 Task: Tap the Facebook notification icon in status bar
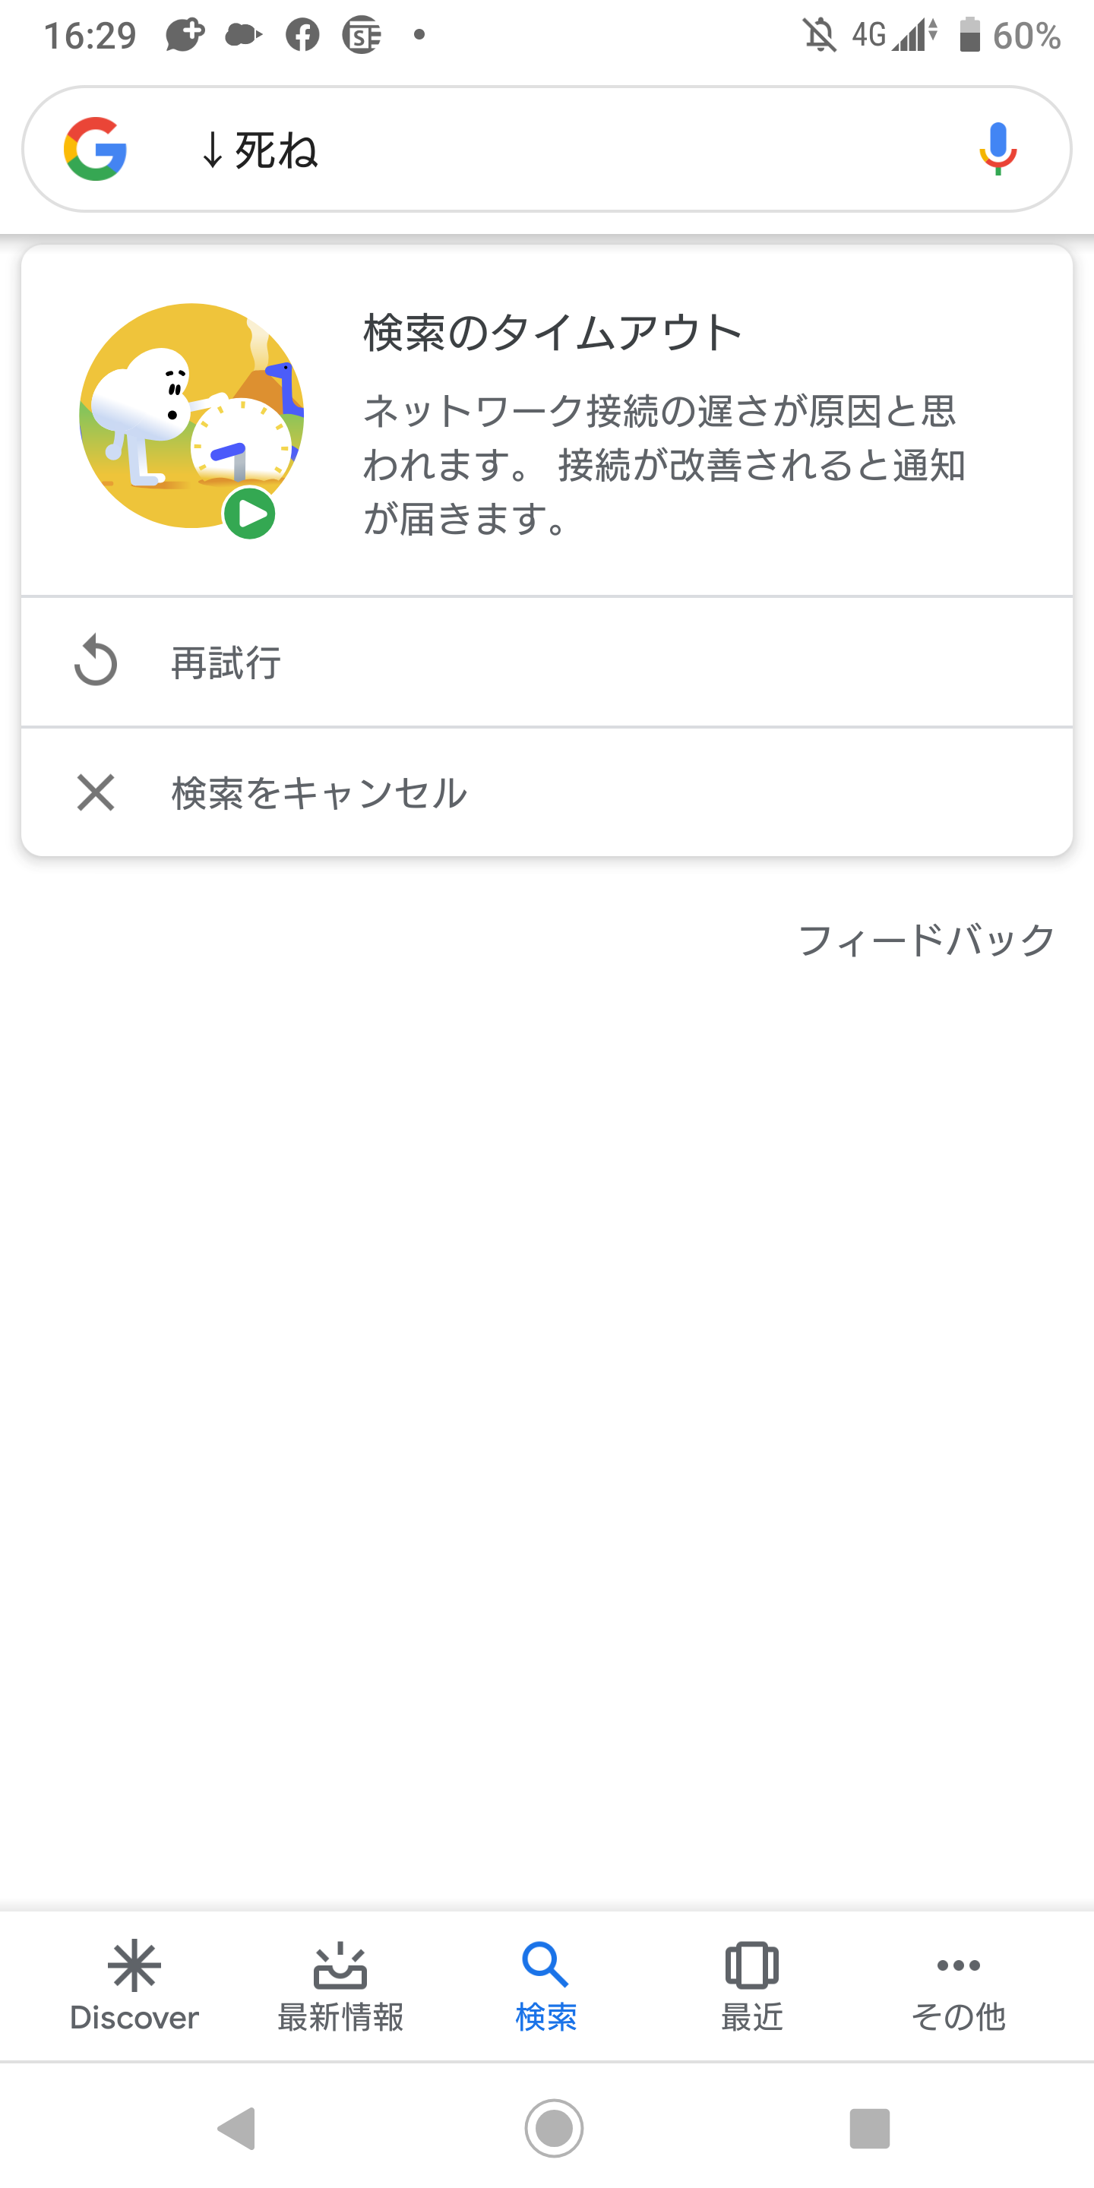(x=302, y=35)
